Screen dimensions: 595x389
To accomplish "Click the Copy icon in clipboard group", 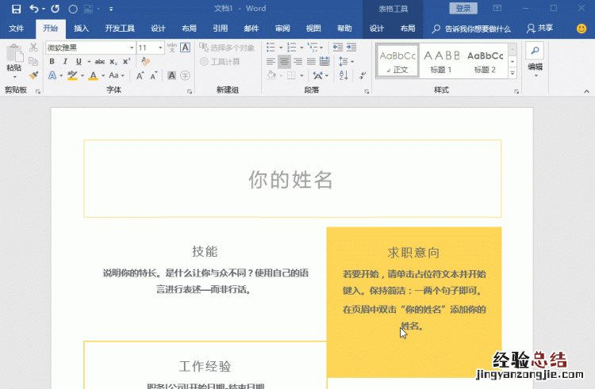I will pos(33,61).
